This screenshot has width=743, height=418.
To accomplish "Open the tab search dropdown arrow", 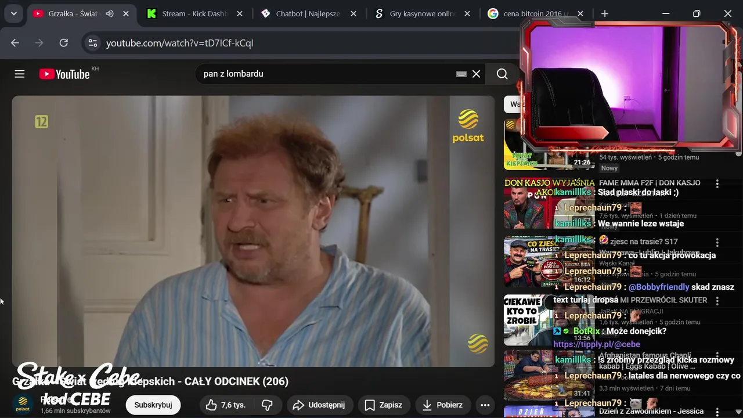I will (13, 13).
